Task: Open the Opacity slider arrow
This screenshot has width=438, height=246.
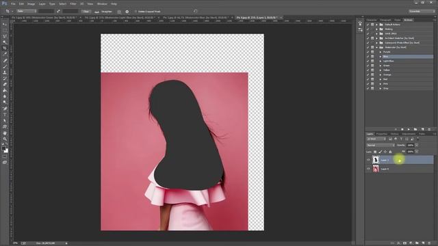Action: point(417,146)
